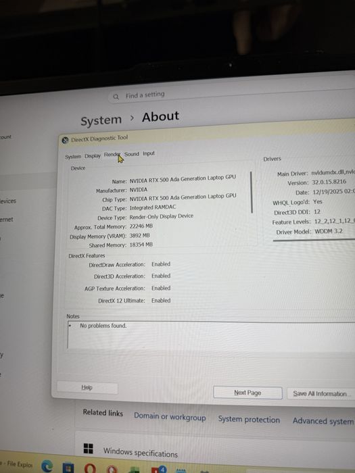Click Render-Only Display Device value
355x473 pixels.
tap(161, 217)
